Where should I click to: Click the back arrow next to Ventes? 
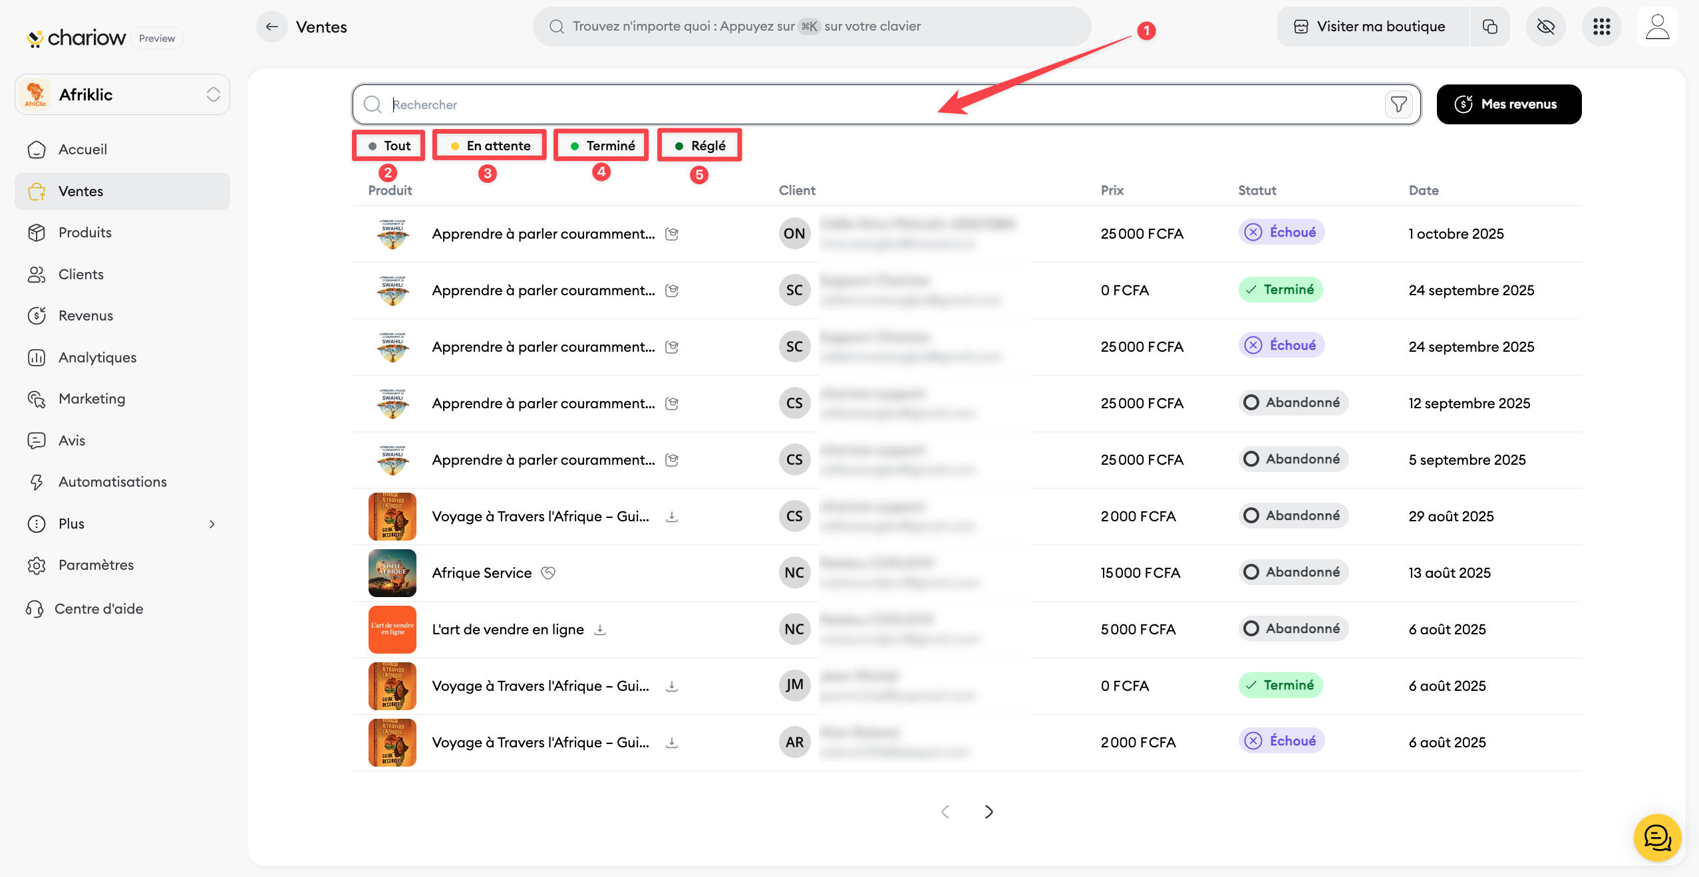click(x=271, y=27)
